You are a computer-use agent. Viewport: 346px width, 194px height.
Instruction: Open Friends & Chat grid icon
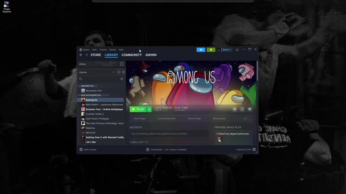pyautogui.click(x=254, y=150)
